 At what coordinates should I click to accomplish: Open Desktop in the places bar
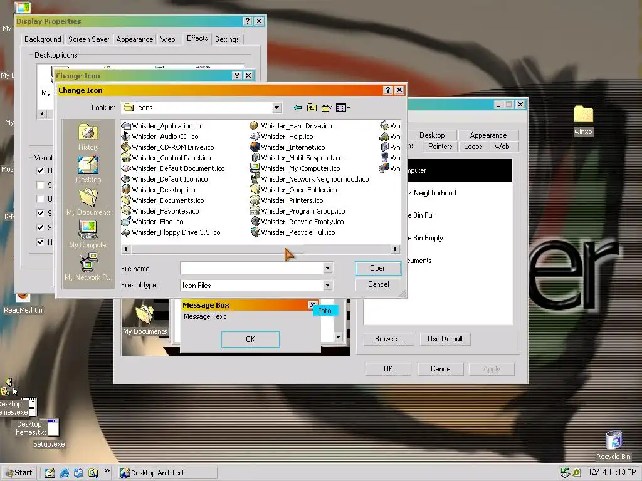tap(88, 170)
